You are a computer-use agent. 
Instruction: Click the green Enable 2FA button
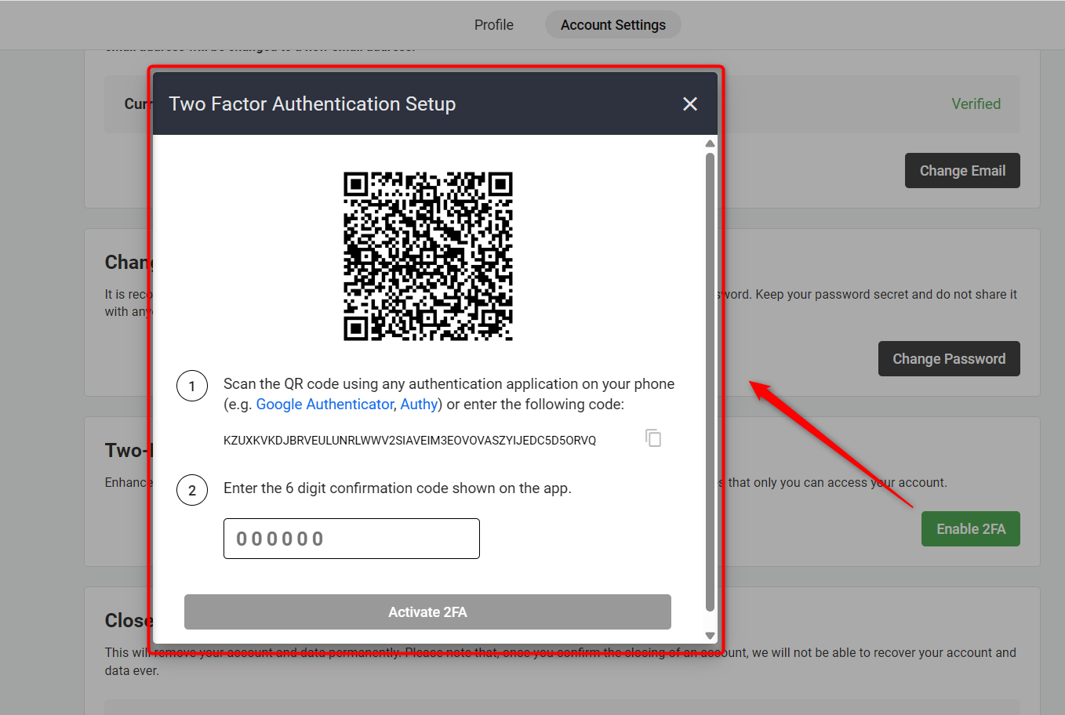tap(971, 528)
